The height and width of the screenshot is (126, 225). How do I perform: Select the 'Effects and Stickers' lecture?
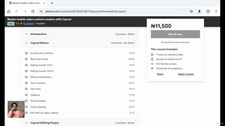point(41,77)
